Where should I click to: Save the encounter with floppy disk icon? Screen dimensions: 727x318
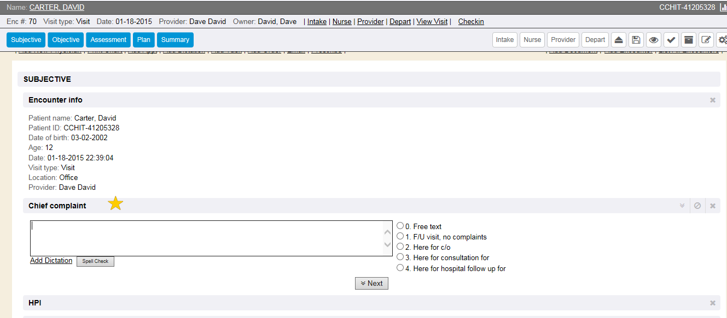pyautogui.click(x=636, y=40)
